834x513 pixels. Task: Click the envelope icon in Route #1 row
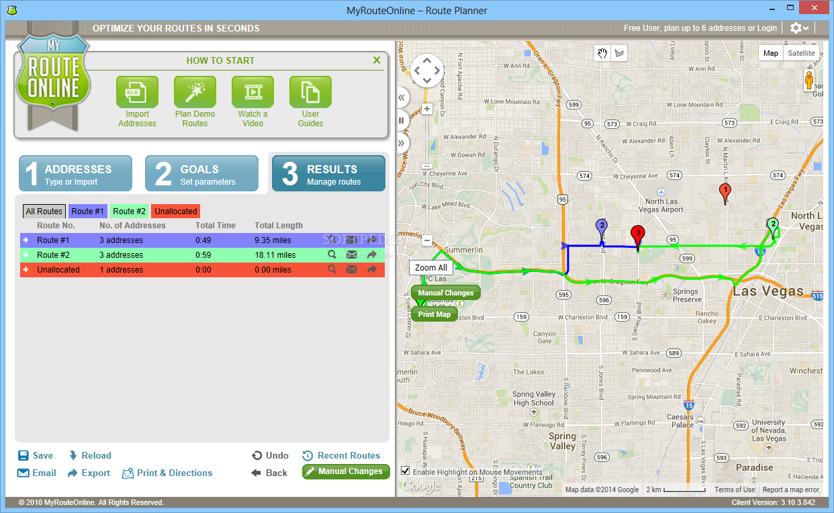click(x=351, y=240)
